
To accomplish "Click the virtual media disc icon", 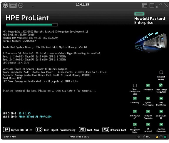I will [x=21, y=5].
